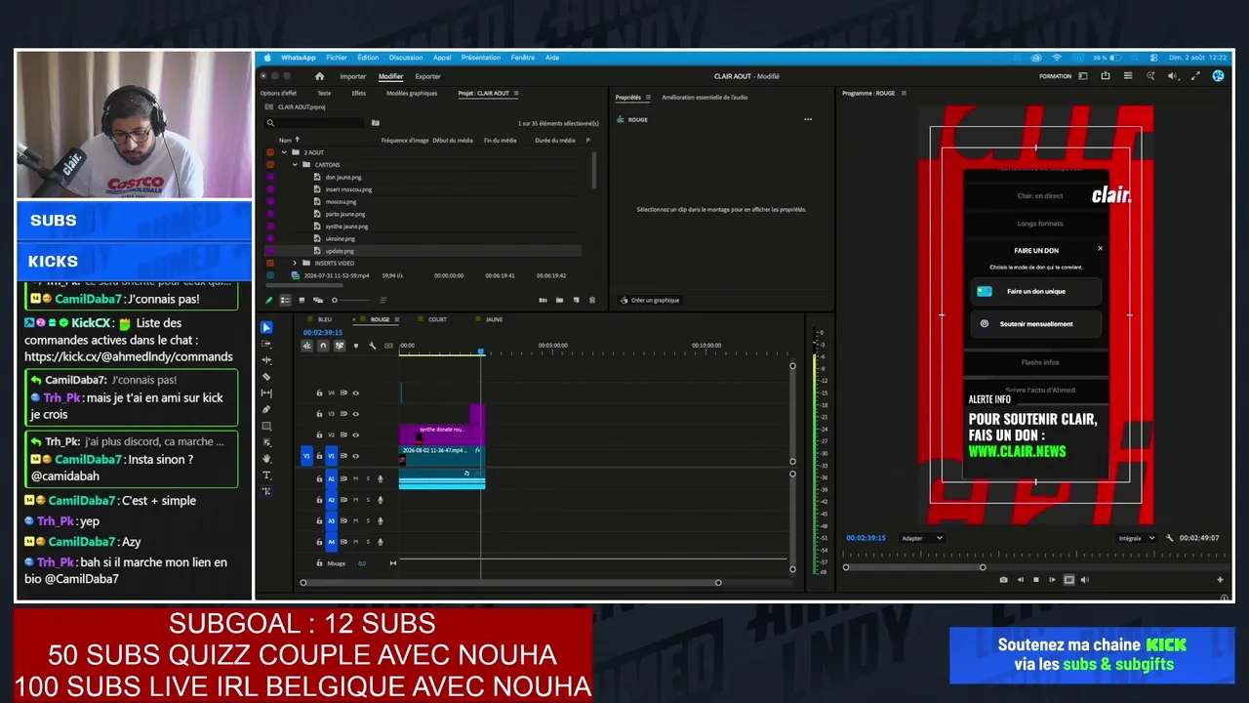The height and width of the screenshot is (703, 1249).
Task: Click the timeline horizontal zoom scroll bar
Action: (x=510, y=583)
